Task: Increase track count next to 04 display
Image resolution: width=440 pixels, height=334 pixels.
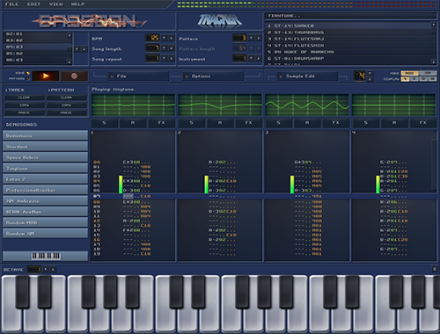Action: tap(370, 73)
